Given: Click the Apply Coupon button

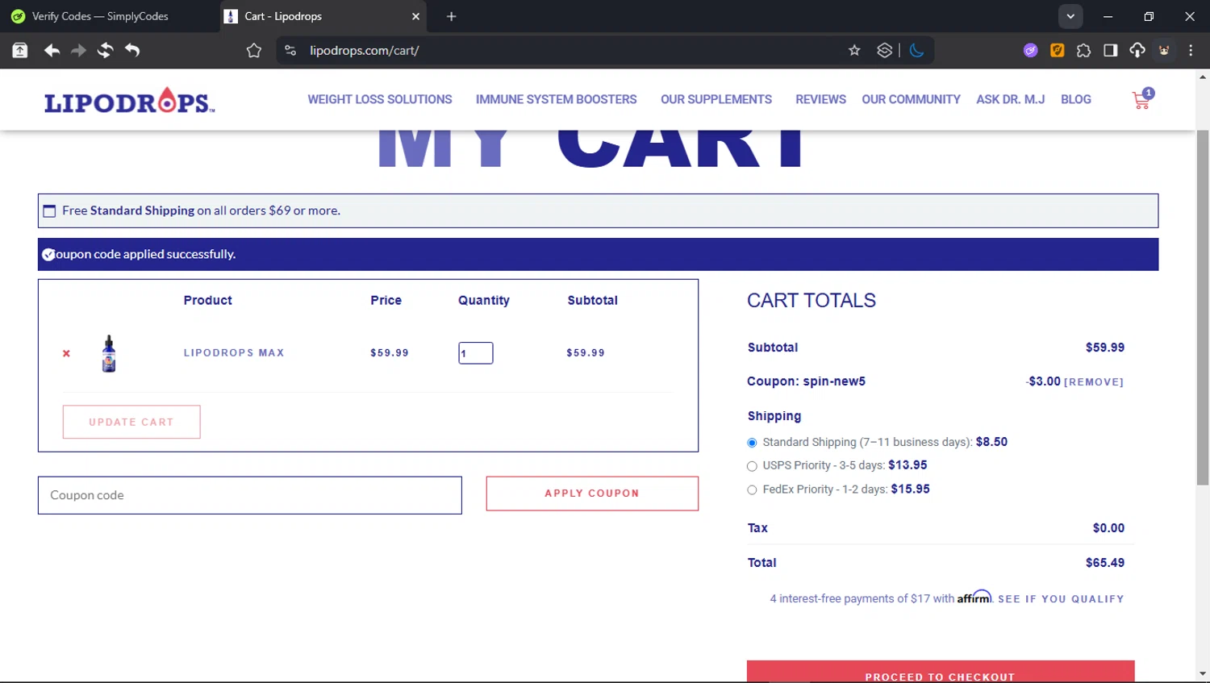Looking at the screenshot, I should 592,494.
